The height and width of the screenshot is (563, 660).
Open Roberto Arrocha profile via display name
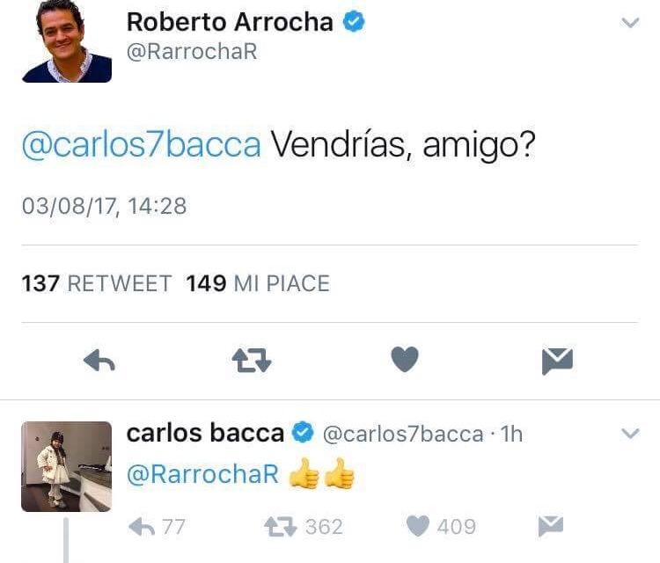click(x=230, y=22)
